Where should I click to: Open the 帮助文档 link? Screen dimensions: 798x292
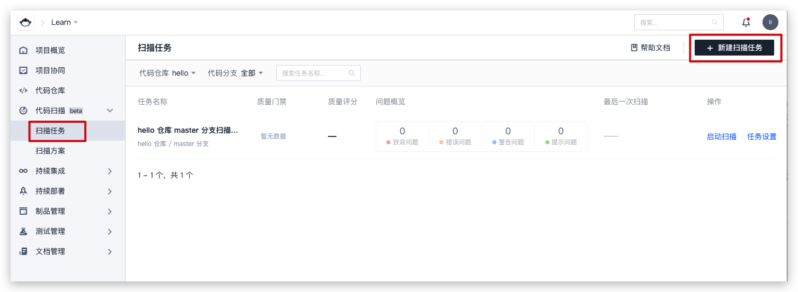(650, 48)
